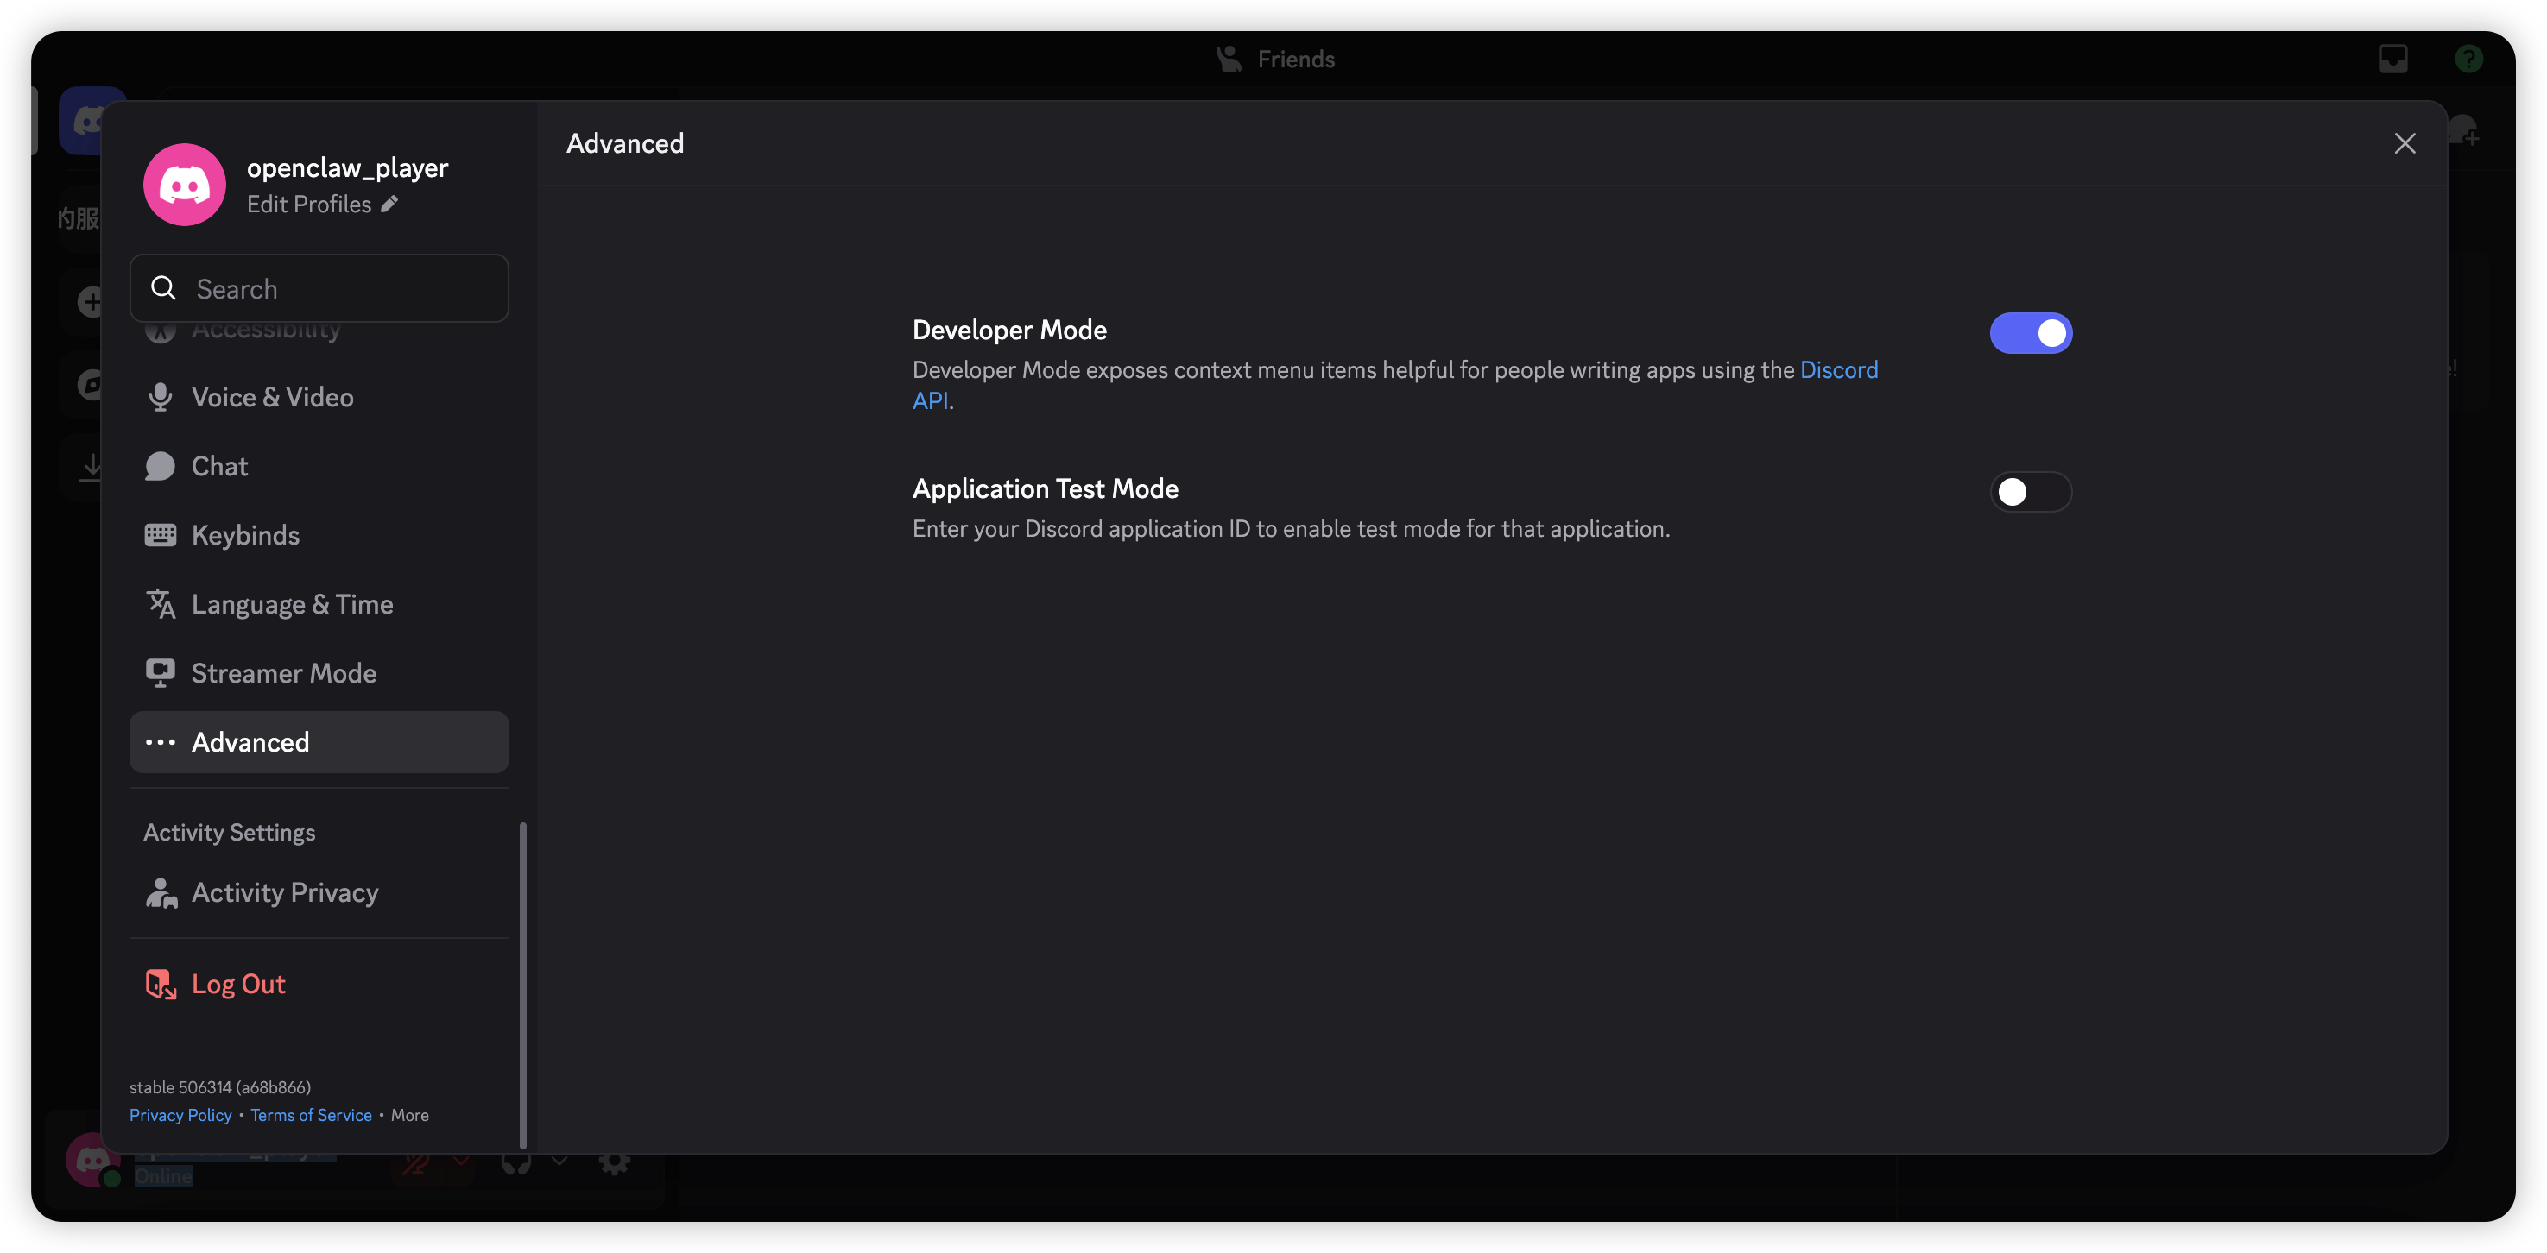
Task: Click the openclaw_player avatar in settings
Action: click(x=185, y=185)
